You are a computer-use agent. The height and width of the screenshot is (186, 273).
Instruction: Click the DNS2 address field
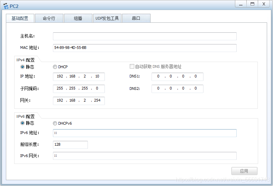click(x=178, y=89)
